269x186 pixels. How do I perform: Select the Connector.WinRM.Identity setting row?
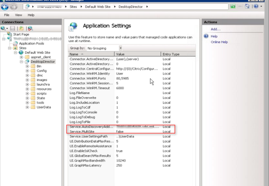pos(132,74)
